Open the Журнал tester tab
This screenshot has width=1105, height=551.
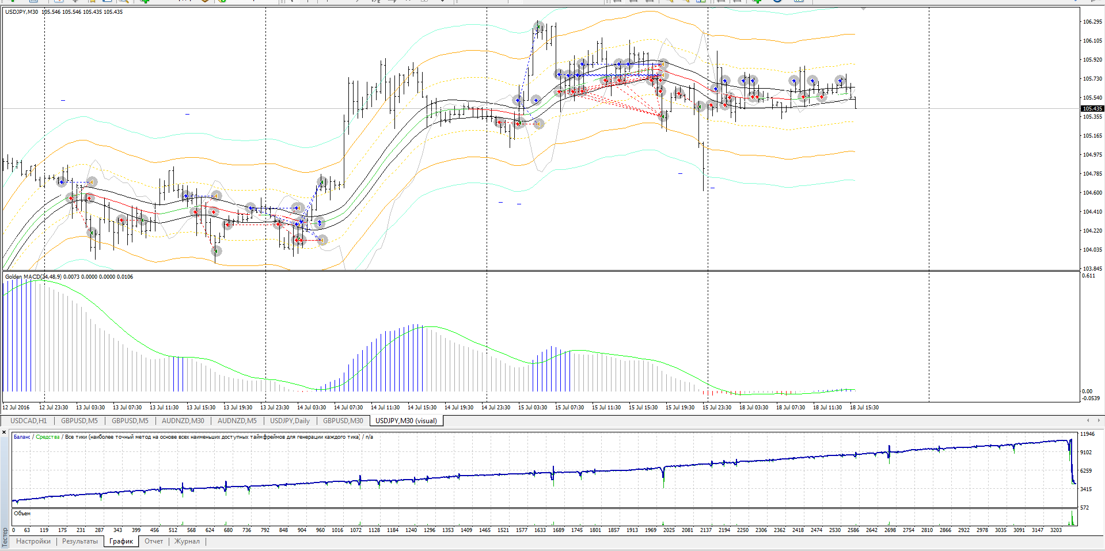click(187, 541)
